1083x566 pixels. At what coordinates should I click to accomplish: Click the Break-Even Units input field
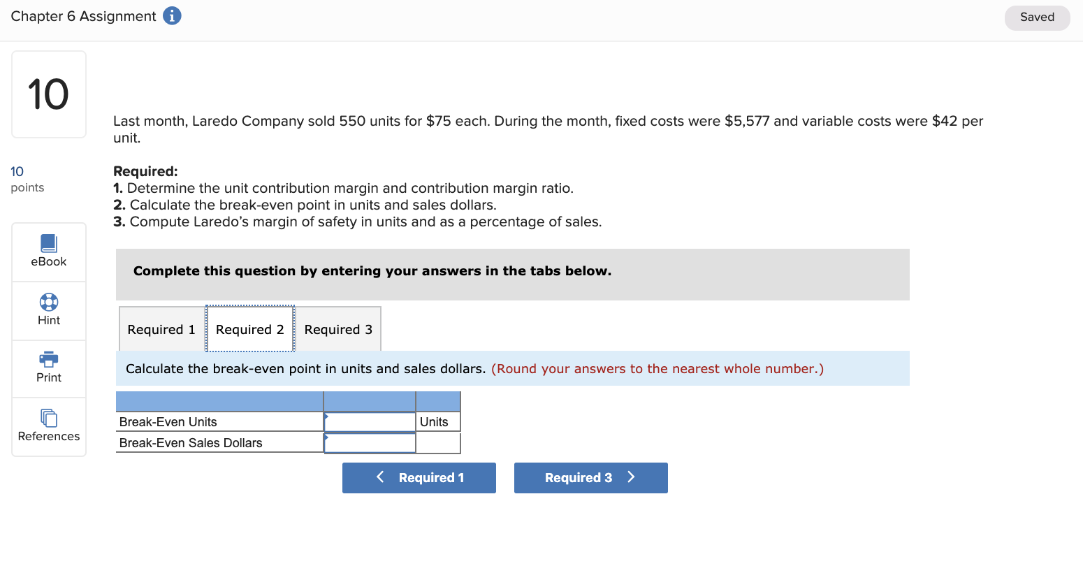click(369, 421)
